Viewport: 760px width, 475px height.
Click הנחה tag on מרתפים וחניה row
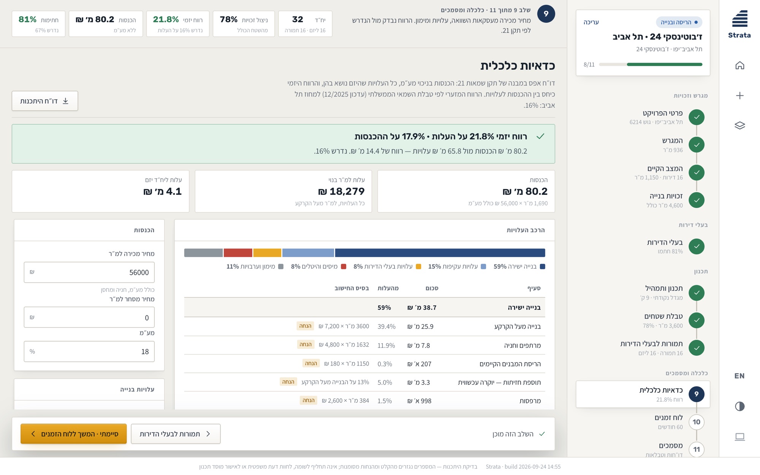(x=306, y=345)
